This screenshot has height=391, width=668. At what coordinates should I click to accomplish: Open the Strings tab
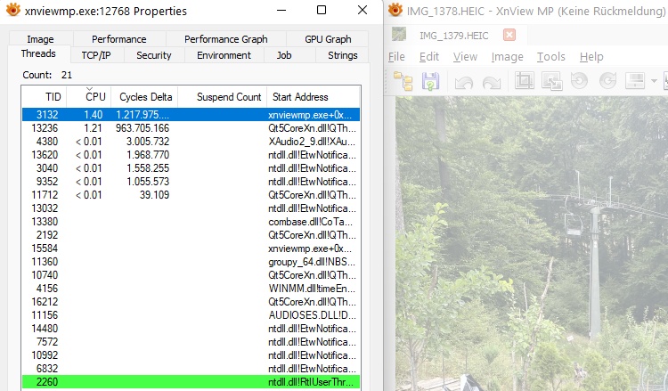click(x=343, y=55)
